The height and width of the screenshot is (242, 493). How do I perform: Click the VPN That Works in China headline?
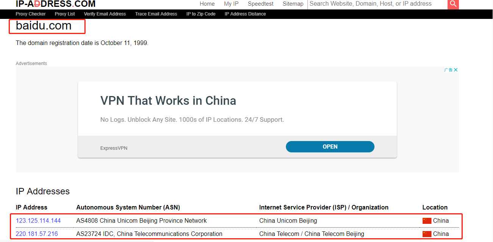(168, 101)
